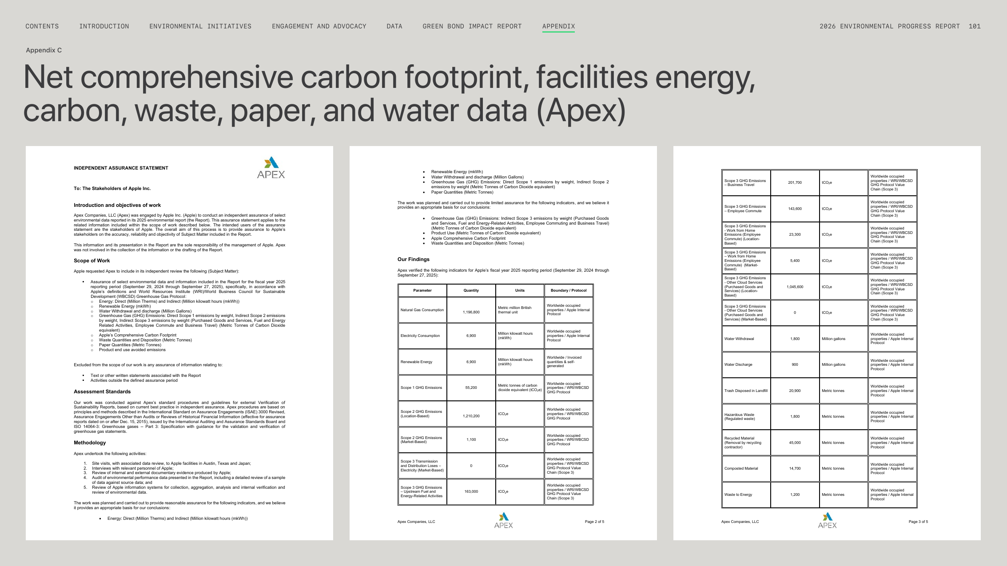The width and height of the screenshot is (1007, 566).
Task: Click the 'Trash Disposed in Landfill' cell
Action: point(746,391)
